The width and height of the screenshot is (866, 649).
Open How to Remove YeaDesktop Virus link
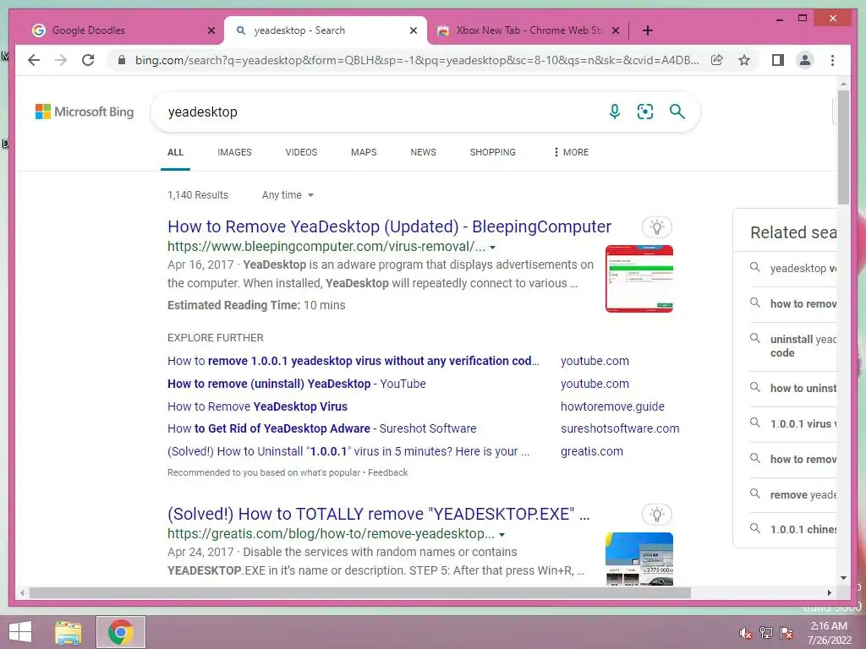coord(257,406)
